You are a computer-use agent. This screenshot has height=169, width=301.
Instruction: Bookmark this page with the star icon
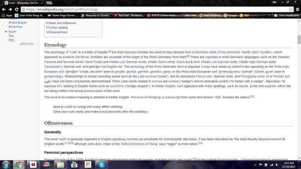click(x=291, y=9)
